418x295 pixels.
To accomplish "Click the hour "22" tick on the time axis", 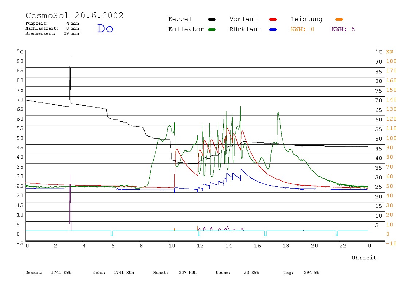I will (x=343, y=246).
